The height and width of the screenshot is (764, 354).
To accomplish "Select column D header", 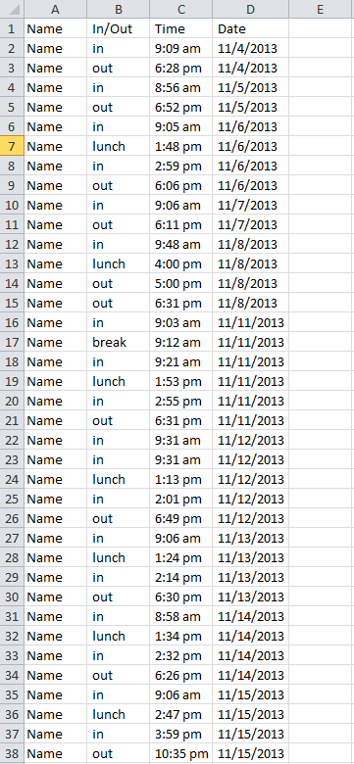I will click(x=251, y=9).
